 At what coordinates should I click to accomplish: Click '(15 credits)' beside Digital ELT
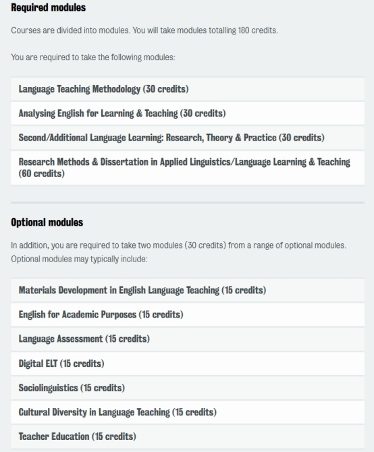pyautogui.click(x=82, y=363)
